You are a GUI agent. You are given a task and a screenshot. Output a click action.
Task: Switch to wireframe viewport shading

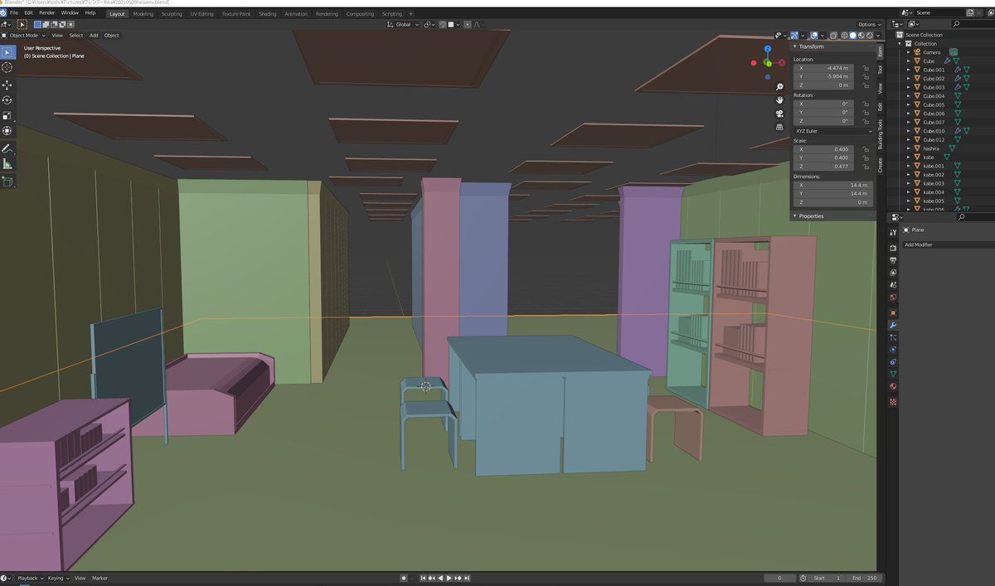(844, 36)
